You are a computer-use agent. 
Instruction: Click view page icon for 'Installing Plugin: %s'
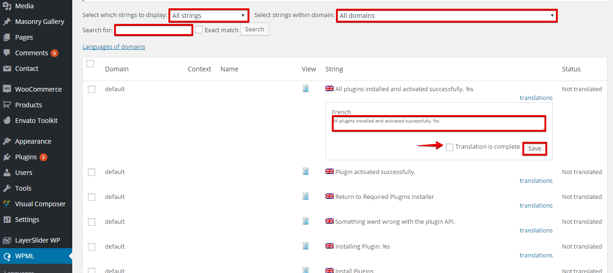[306, 246]
